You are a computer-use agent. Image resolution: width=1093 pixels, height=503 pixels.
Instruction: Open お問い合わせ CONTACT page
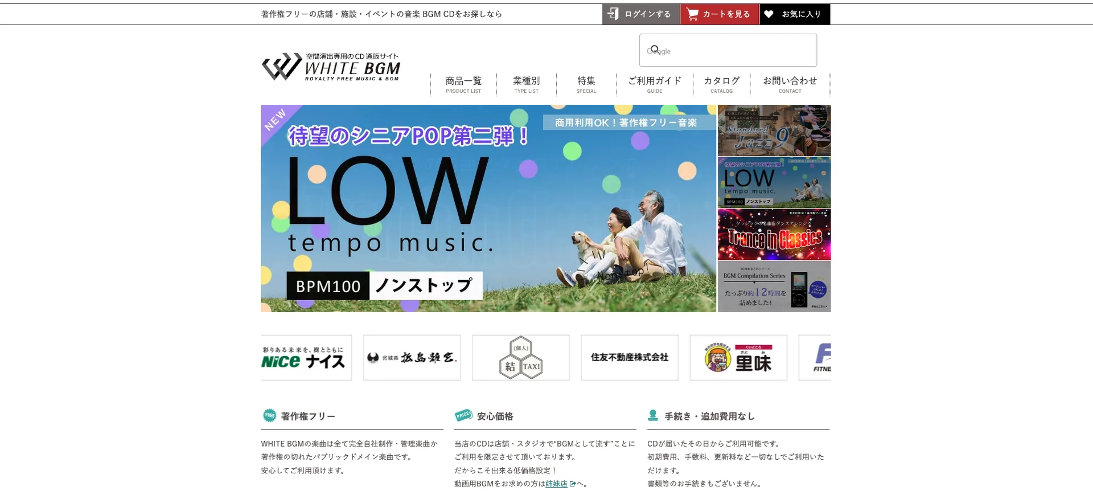[x=790, y=84]
